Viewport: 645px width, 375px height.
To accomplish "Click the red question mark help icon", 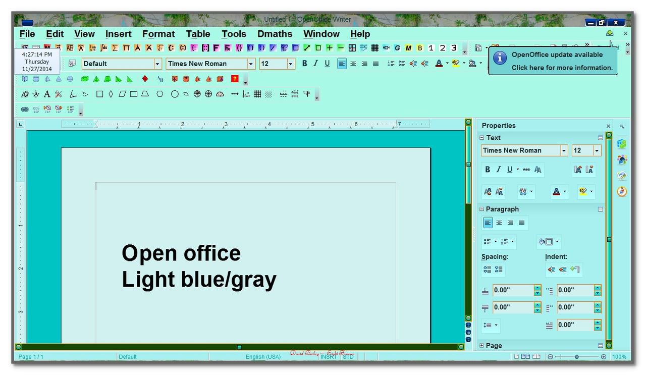I will (235, 79).
